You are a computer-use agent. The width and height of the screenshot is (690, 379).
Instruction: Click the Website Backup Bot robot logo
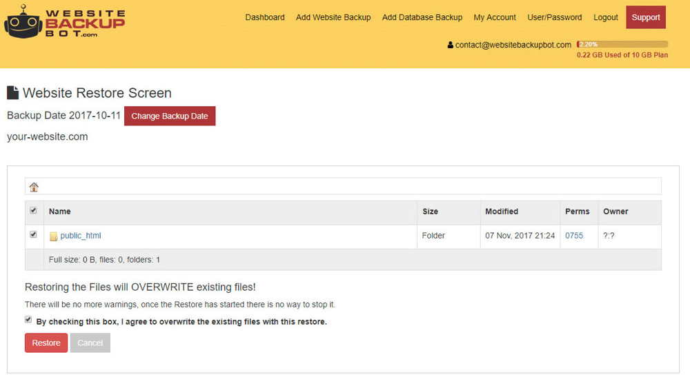tap(23, 21)
